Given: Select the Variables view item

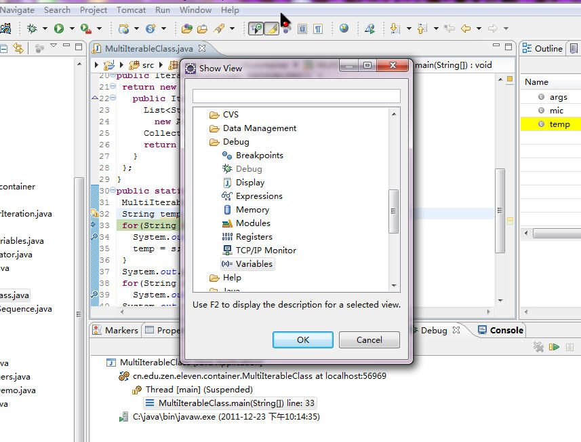Looking at the screenshot, I should pyautogui.click(x=254, y=264).
